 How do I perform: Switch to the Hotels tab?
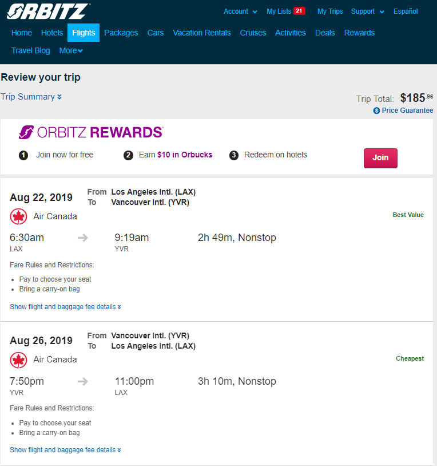click(52, 33)
